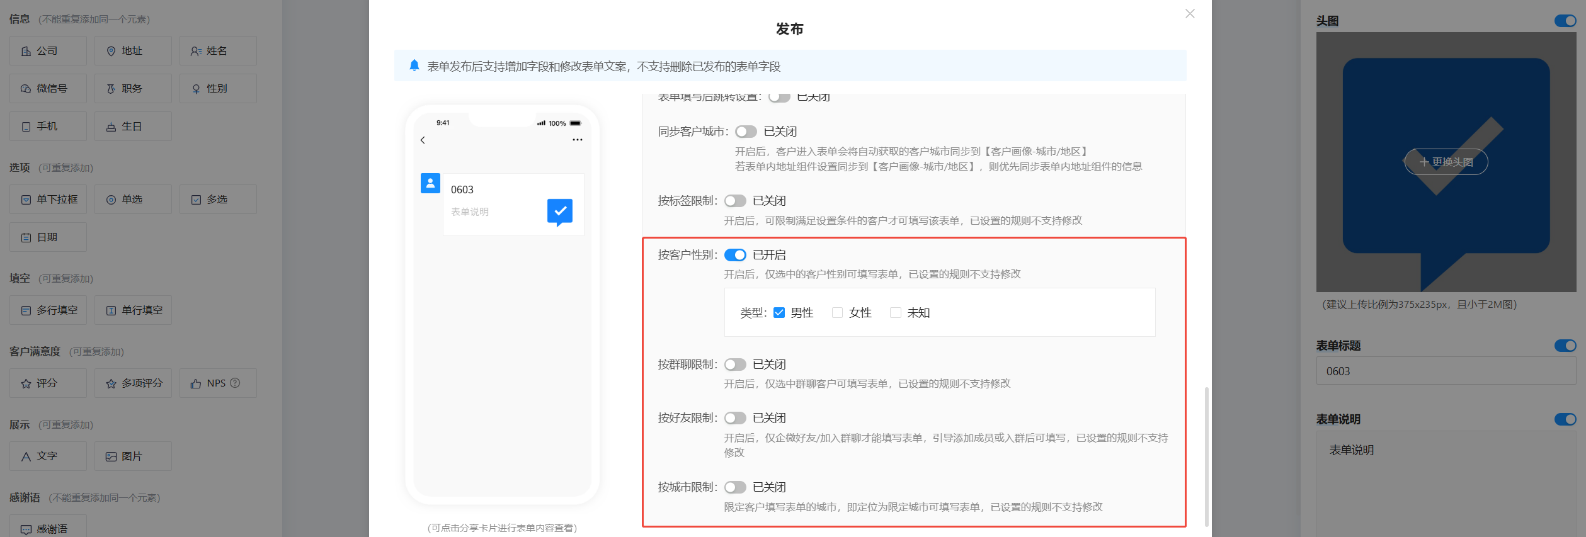Add the 地址 address field
The image size is (1586, 537).
(133, 51)
